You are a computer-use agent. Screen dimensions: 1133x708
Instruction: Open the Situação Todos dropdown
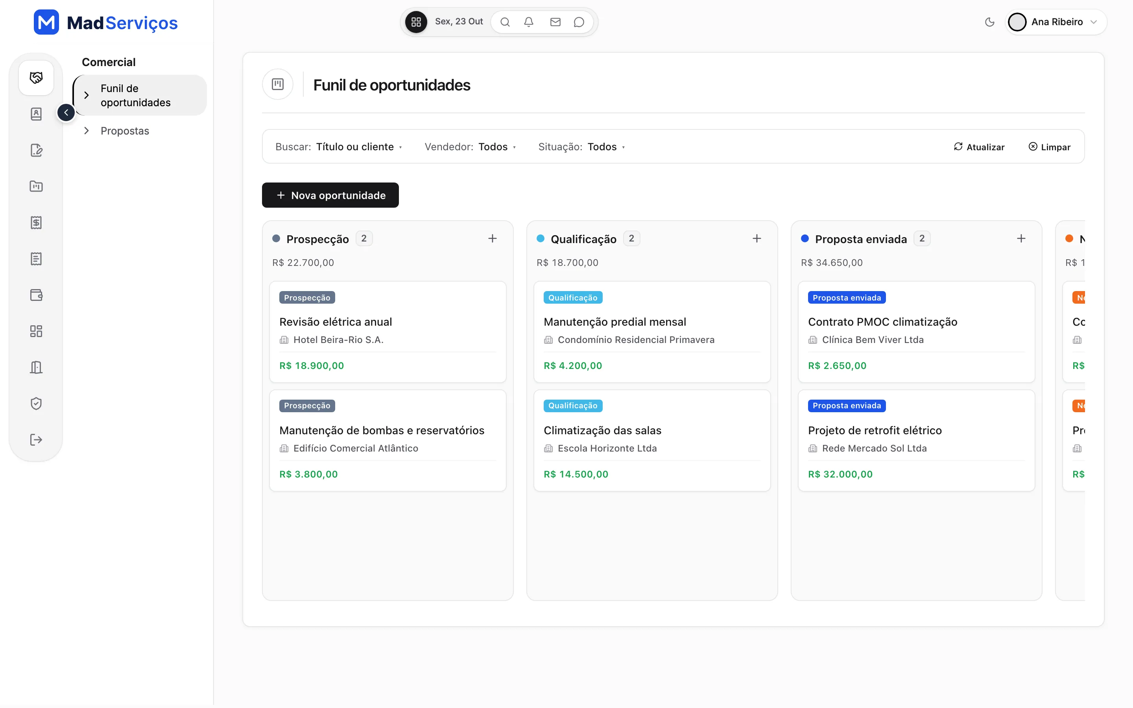point(581,147)
